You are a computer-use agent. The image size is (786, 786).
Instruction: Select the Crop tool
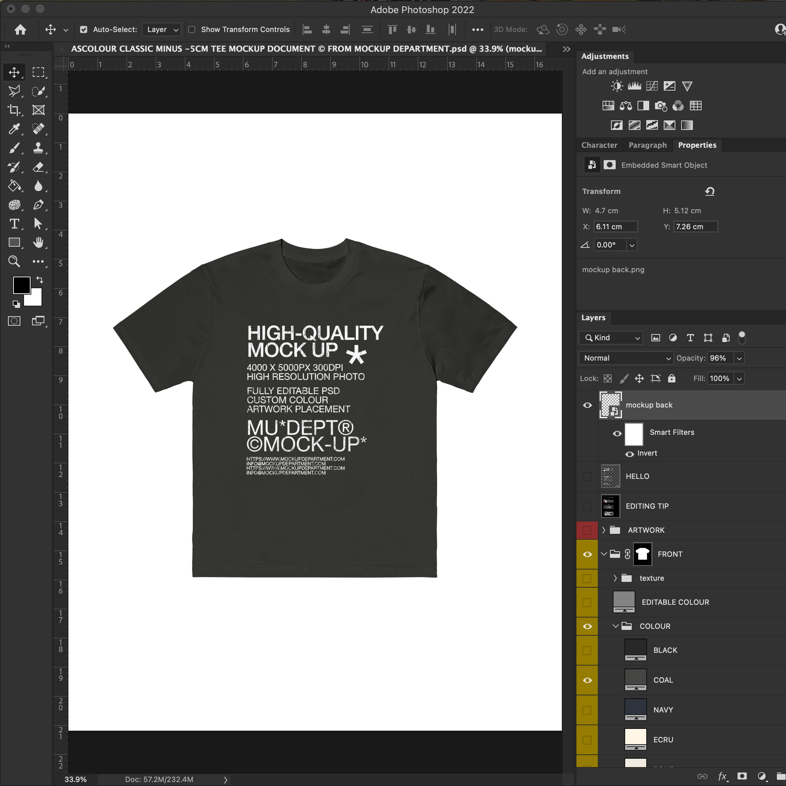(x=14, y=110)
